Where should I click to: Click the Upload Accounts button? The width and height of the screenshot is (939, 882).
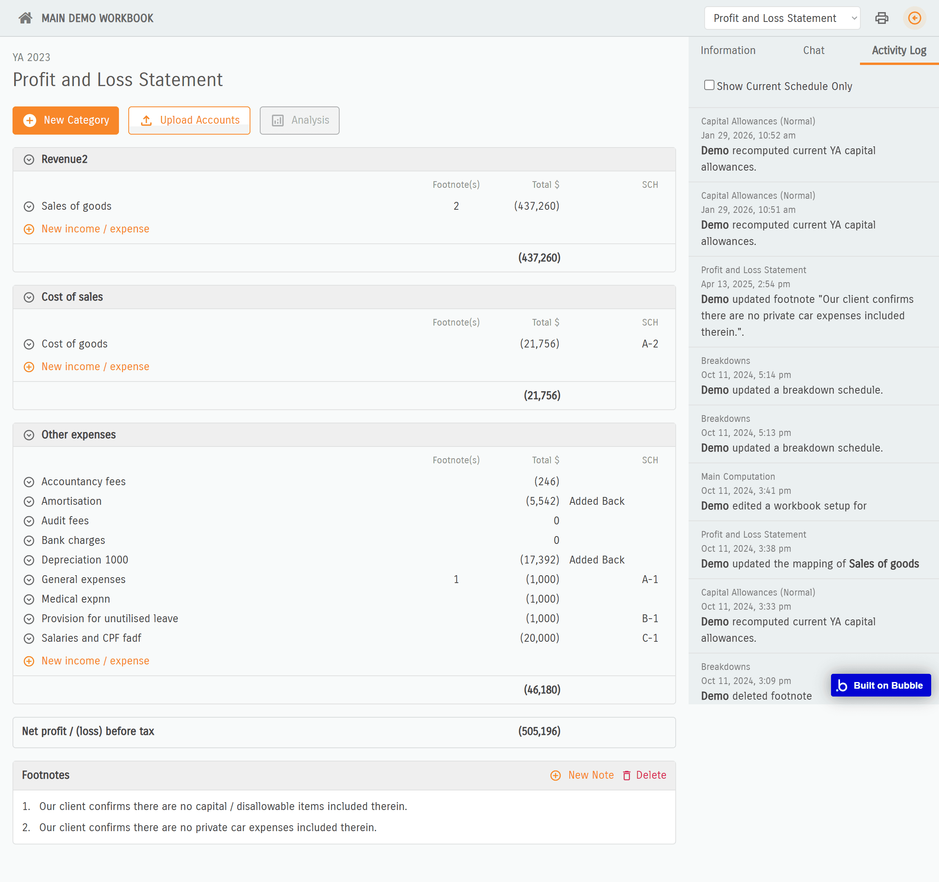[x=189, y=120]
